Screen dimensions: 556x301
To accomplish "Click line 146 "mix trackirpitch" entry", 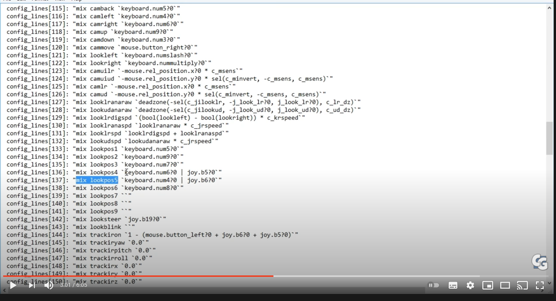I will pos(81,250).
